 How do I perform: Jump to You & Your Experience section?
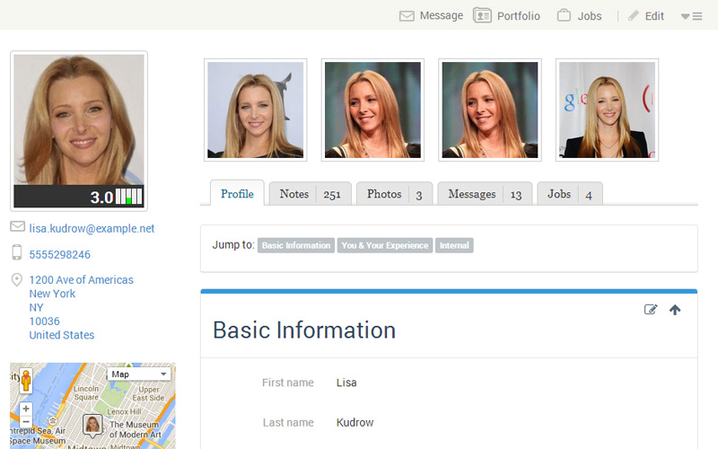click(385, 245)
